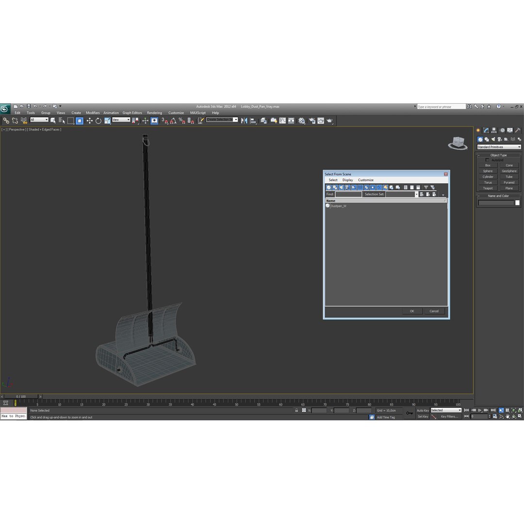This screenshot has height=524, width=524.
Task: Open the Modifiers menu
Action: 93,113
